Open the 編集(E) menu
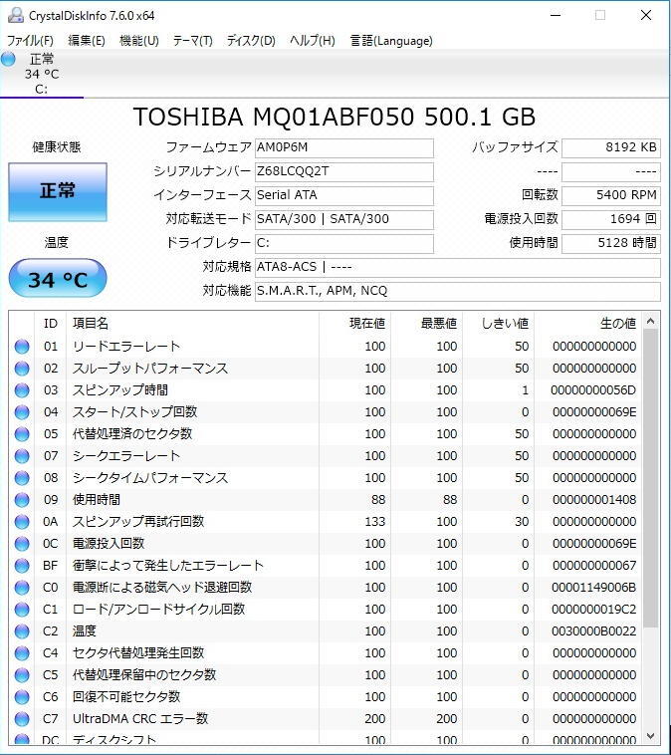The image size is (671, 755). [x=87, y=41]
